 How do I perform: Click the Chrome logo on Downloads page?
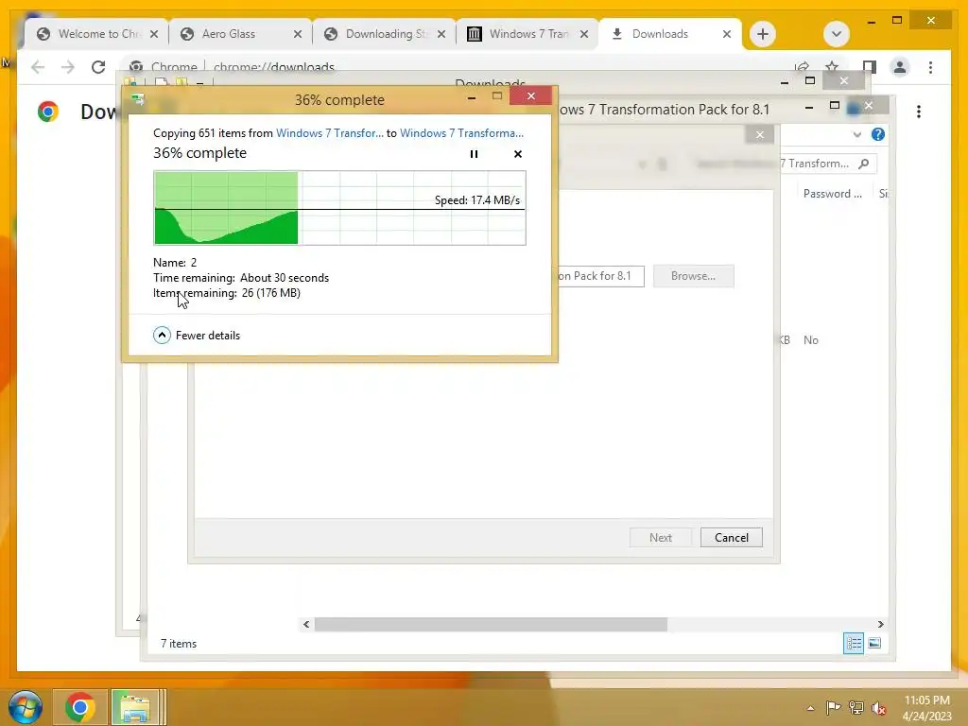[48, 112]
